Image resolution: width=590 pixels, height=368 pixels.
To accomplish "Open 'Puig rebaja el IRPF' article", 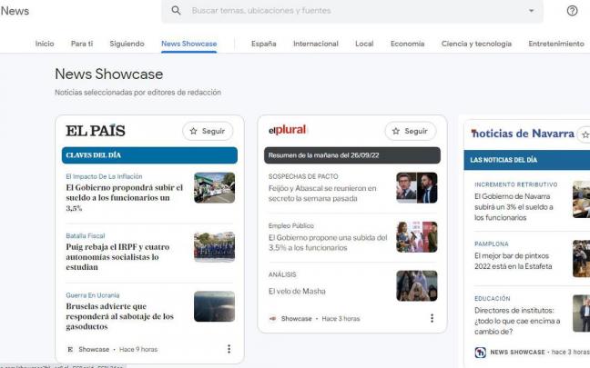I will [x=117, y=257].
